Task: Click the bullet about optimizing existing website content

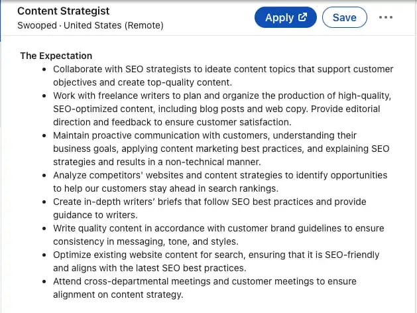Action: (x=215, y=255)
